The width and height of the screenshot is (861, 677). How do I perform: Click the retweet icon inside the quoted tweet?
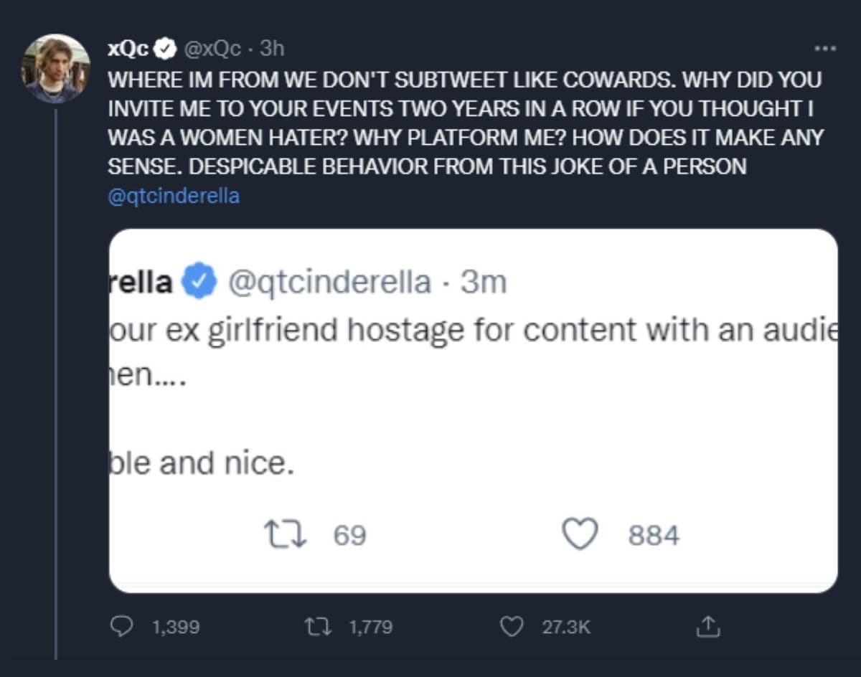pos(286,534)
